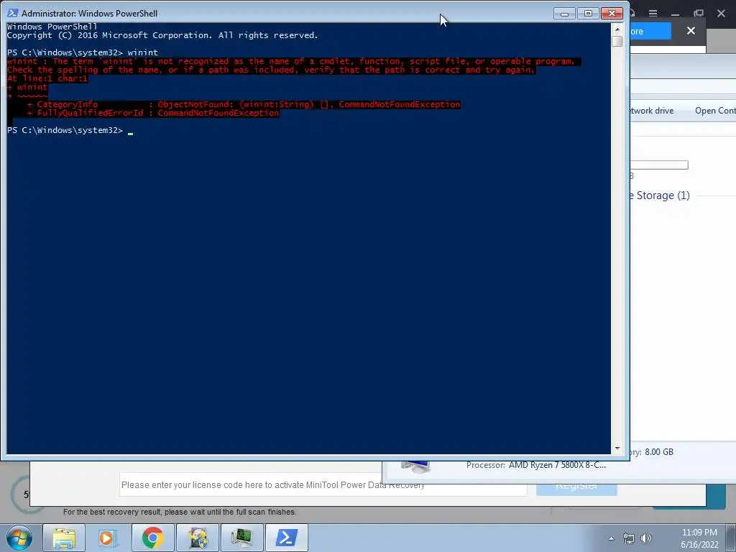This screenshot has width=736, height=552.
Task: Restore down the MiniTool window
Action: point(699,13)
